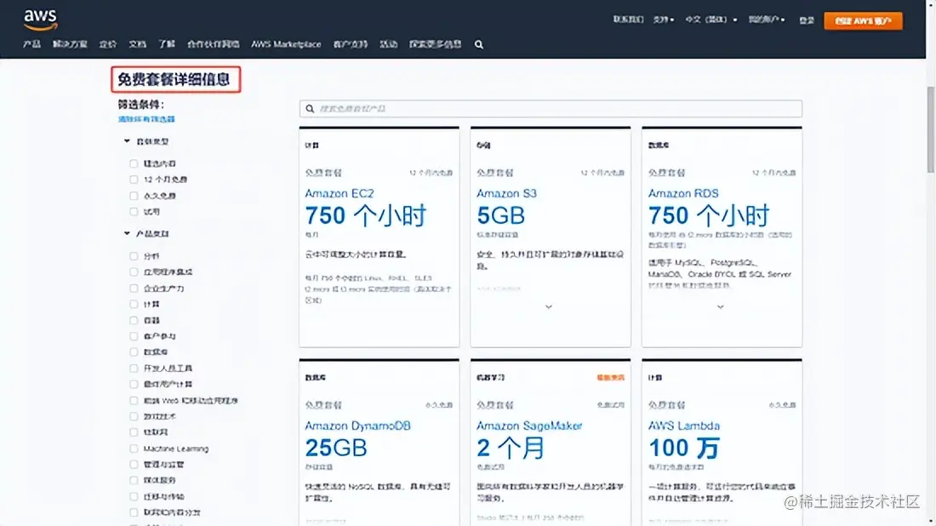Tick the 12 个月免费 filter checkbox

coord(134,180)
